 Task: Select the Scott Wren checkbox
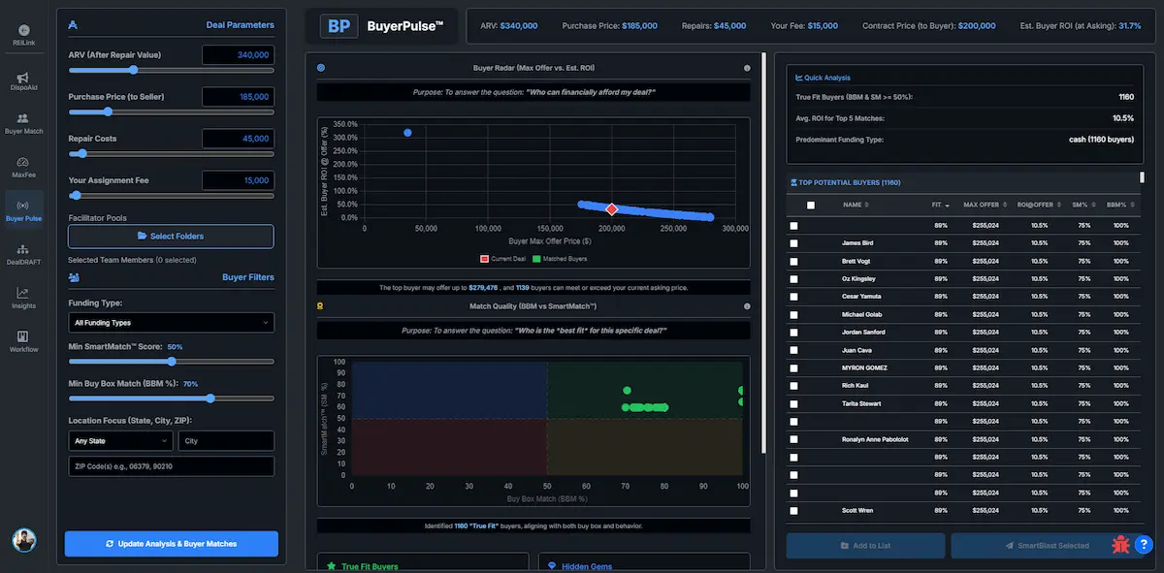click(x=793, y=510)
